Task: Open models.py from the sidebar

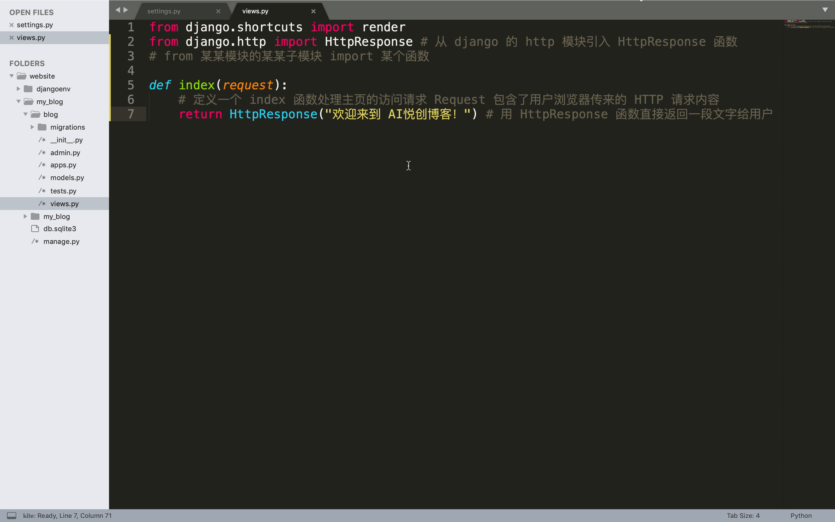Action: pos(67,178)
